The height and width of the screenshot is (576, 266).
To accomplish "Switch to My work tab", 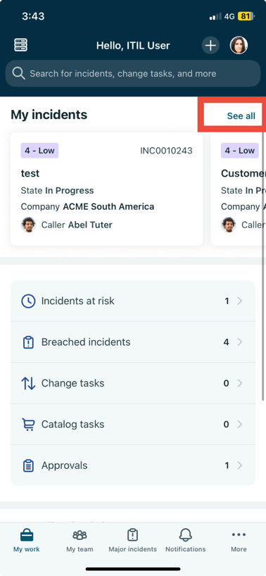I will tap(27, 541).
